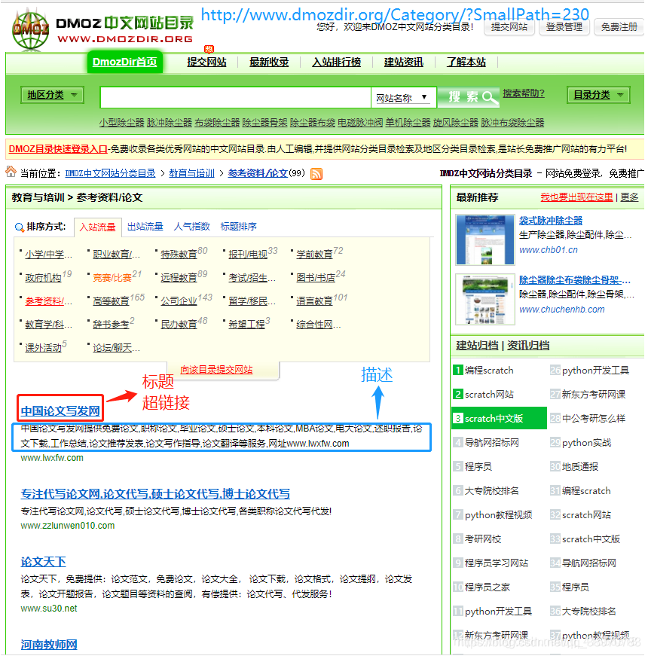Click 更多 in 最新推荐 panel

click(630, 197)
